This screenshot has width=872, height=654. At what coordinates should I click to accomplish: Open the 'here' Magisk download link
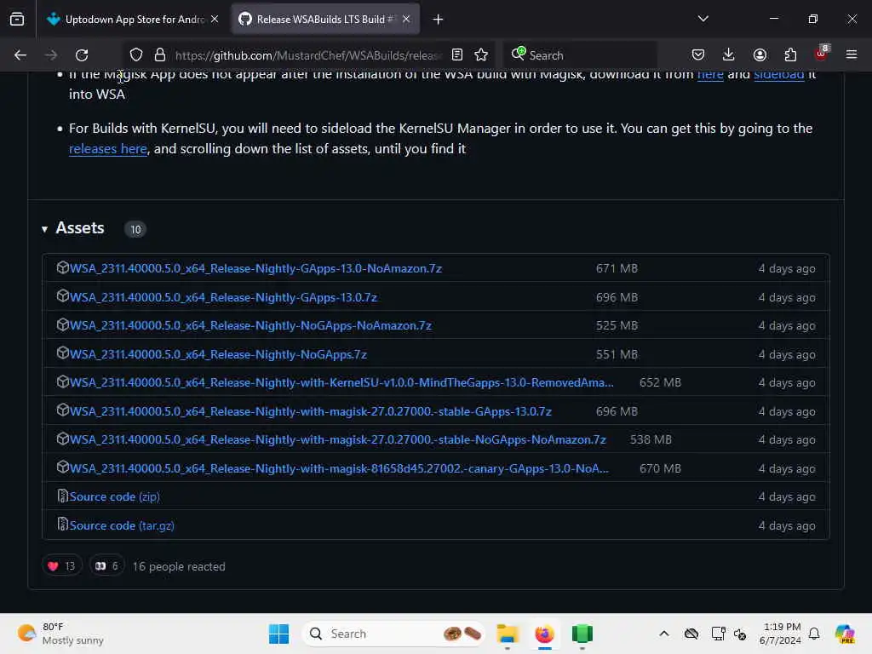(710, 75)
